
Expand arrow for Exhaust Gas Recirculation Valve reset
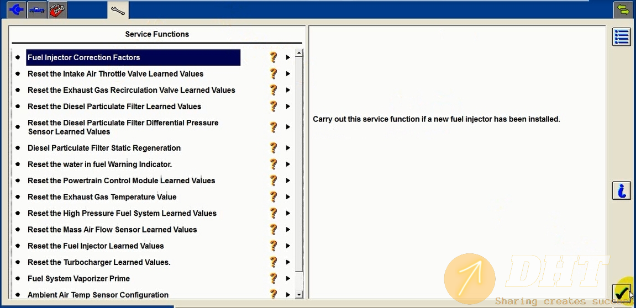tap(288, 90)
